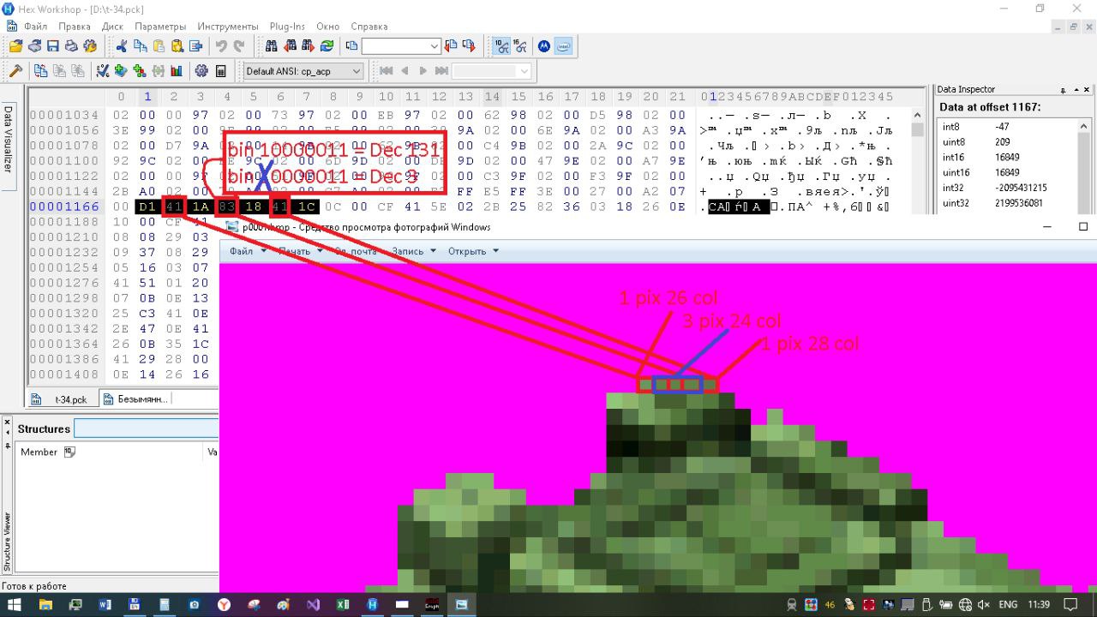
Task: Open the Справка menu
Action: click(x=369, y=27)
